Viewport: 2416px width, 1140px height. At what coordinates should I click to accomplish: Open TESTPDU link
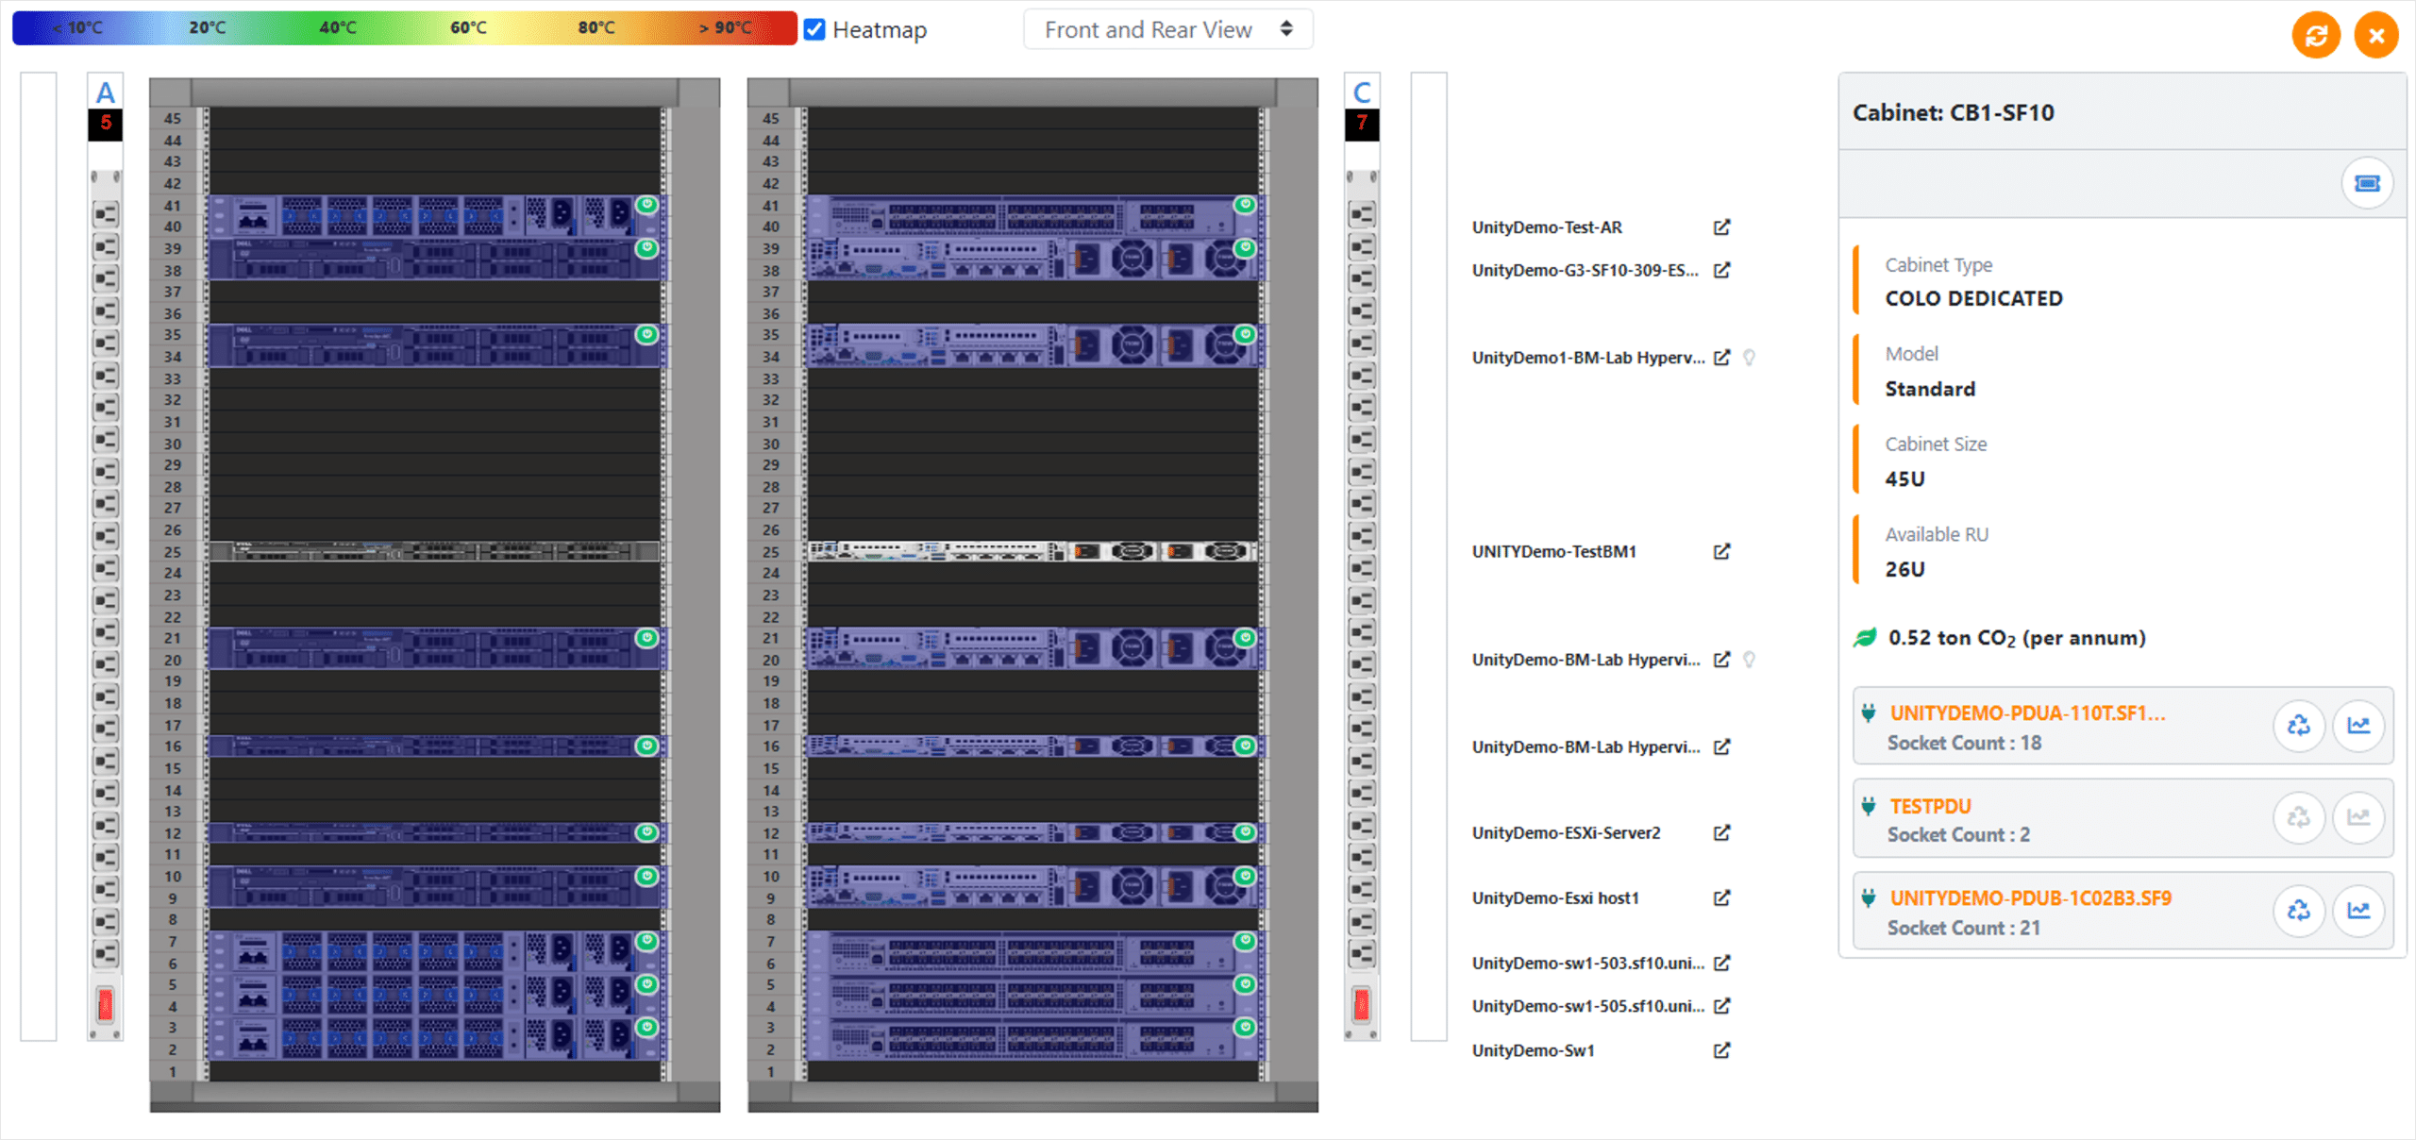coord(1930,807)
